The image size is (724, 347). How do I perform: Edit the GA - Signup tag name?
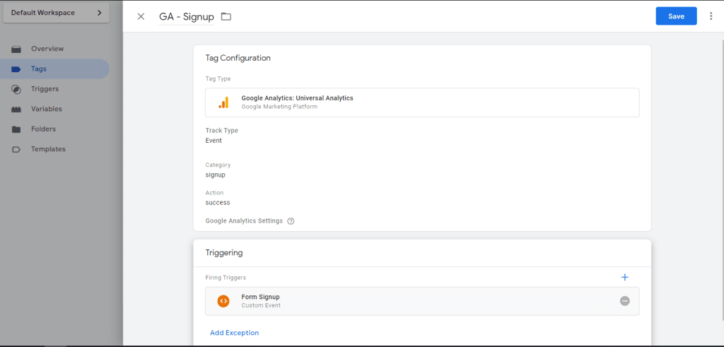click(187, 16)
